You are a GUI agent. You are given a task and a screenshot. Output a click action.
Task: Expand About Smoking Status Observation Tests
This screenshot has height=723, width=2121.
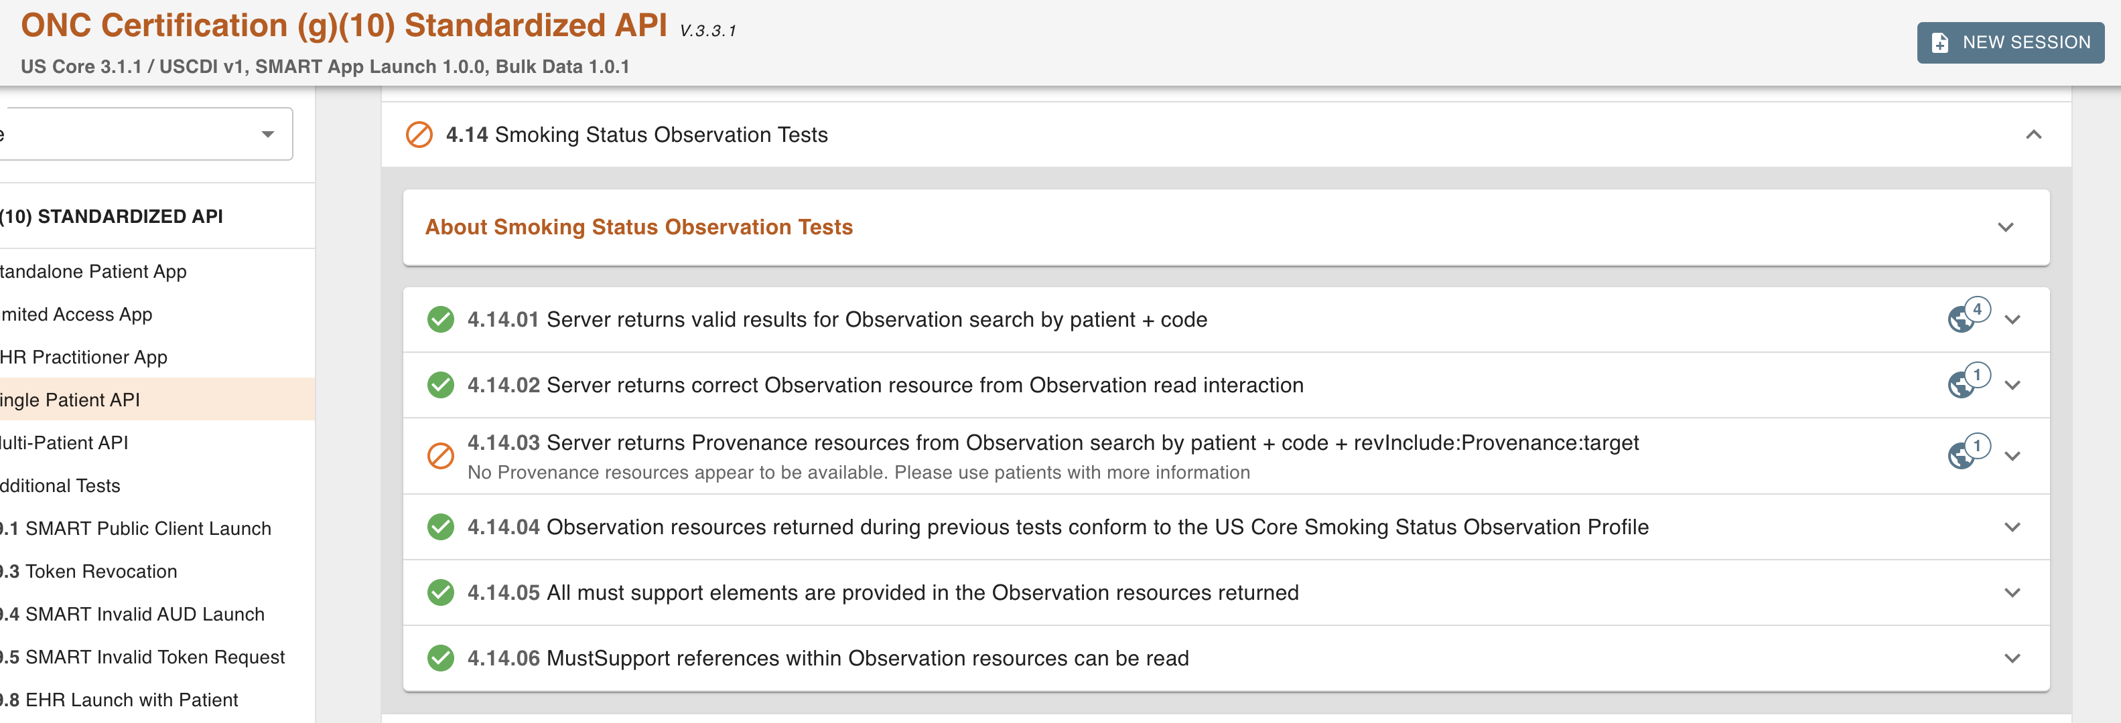2005,227
